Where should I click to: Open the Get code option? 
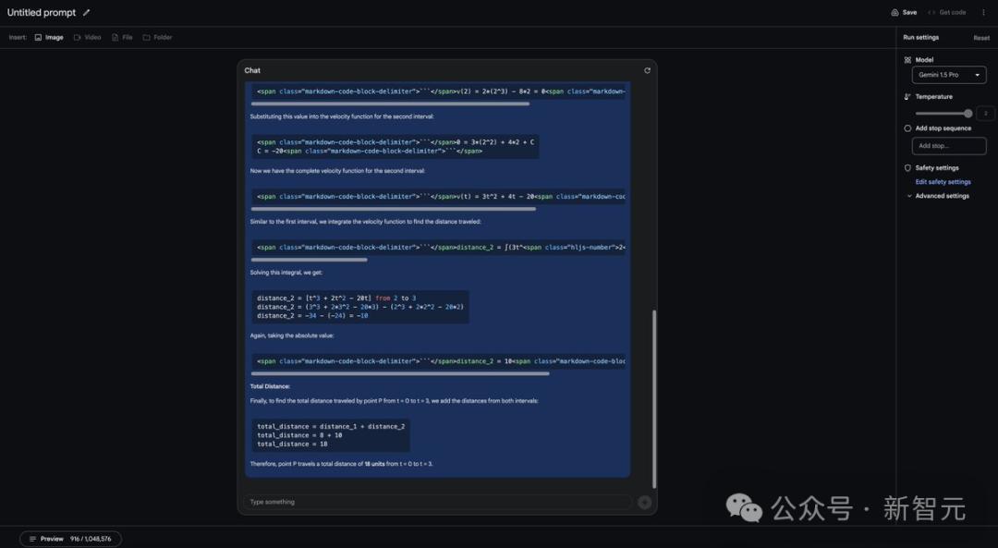tap(947, 12)
